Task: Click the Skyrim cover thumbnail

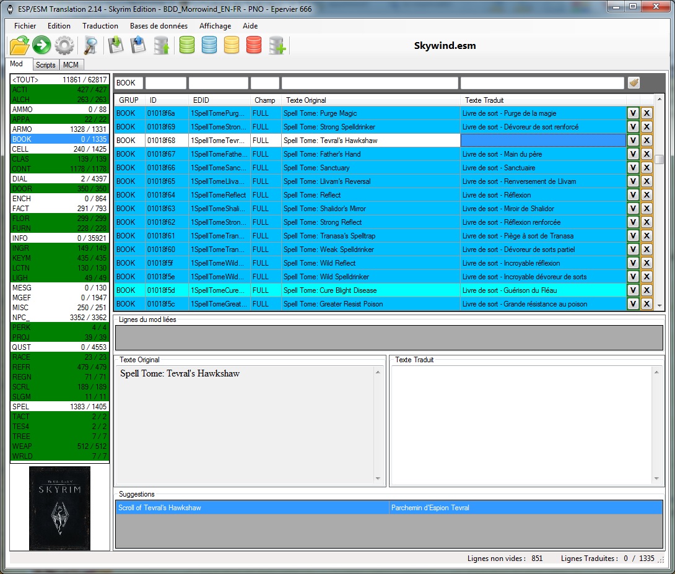Action: click(x=60, y=508)
